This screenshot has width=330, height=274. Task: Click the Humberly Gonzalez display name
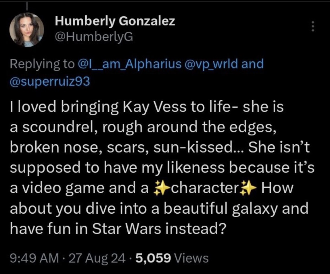115,21
